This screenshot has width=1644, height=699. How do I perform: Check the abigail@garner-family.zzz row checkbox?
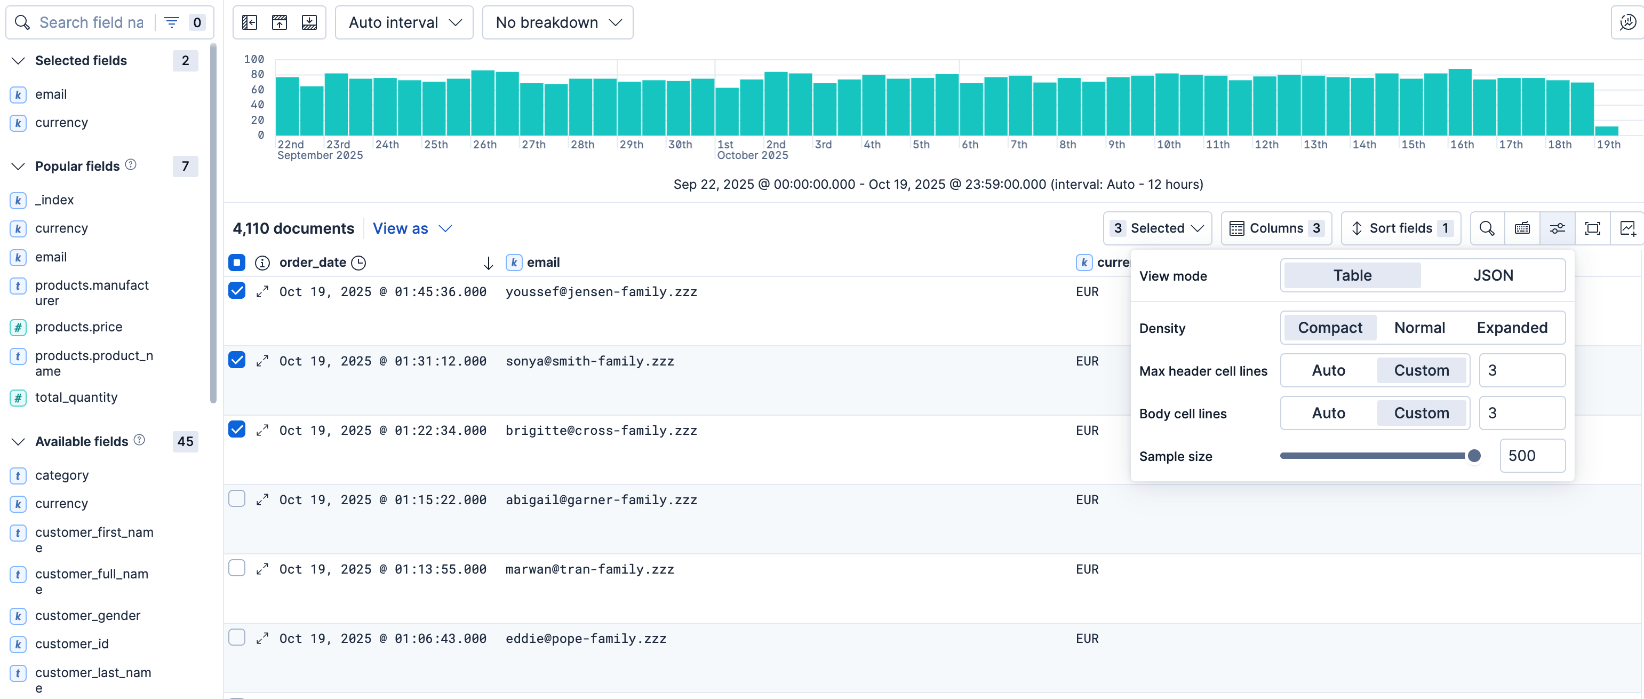(237, 498)
